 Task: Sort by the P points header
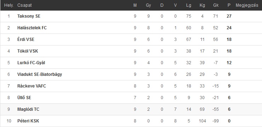click(x=229, y=5)
